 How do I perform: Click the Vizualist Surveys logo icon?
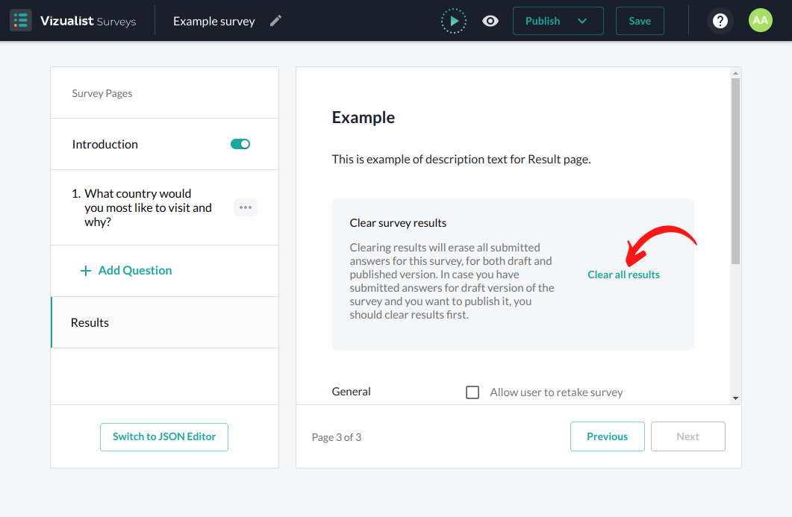[x=21, y=20]
